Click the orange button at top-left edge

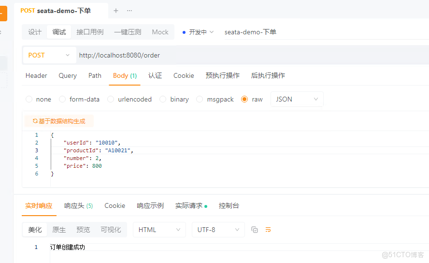pyautogui.click(x=3, y=14)
